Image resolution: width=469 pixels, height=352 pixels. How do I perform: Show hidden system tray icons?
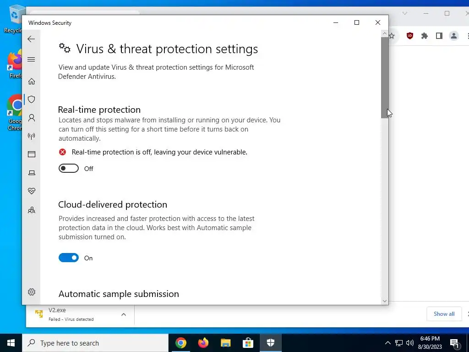387,343
